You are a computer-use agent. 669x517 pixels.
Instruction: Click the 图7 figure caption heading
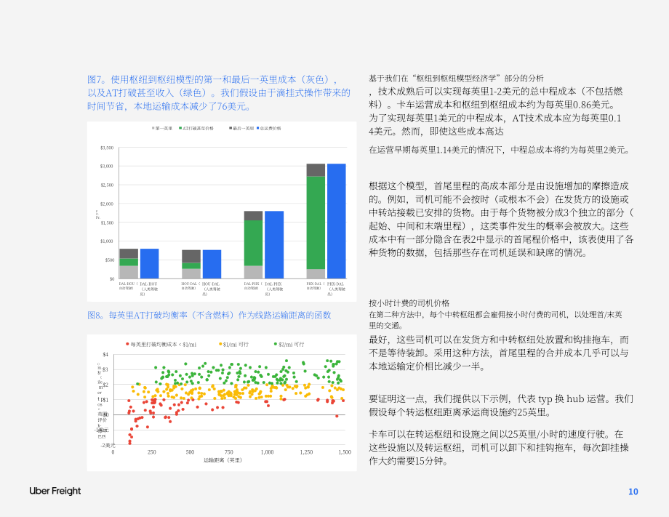click(x=218, y=92)
